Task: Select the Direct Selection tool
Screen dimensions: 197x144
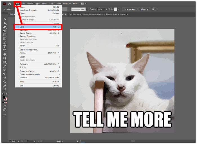Action: click(5, 23)
